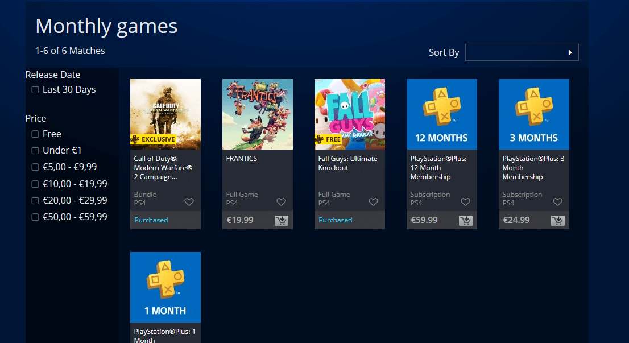Image resolution: width=629 pixels, height=343 pixels.
Task: Open Call of Duty Modern Warfare 2 title link
Action: point(163,168)
